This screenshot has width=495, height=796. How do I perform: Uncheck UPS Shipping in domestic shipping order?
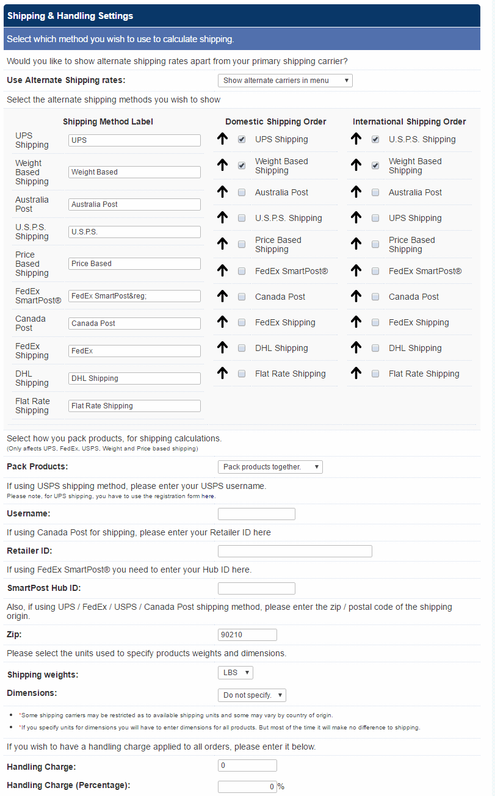(x=242, y=139)
